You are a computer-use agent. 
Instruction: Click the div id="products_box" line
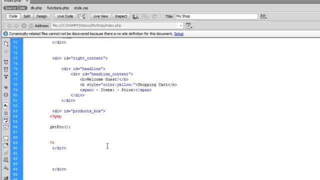click(x=79, y=111)
